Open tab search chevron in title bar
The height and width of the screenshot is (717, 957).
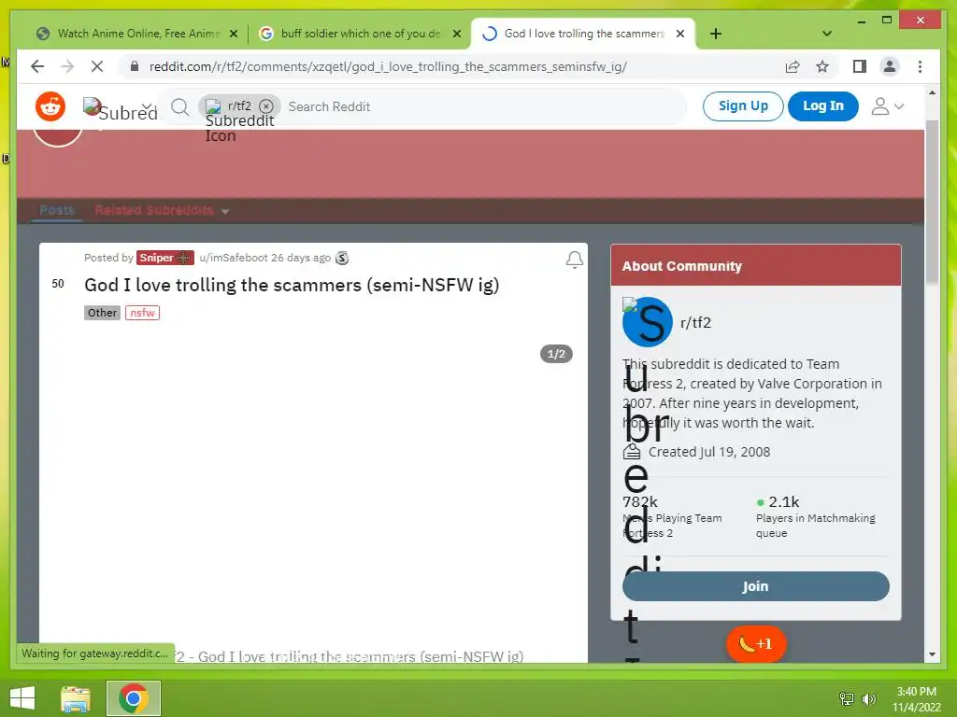[827, 34]
